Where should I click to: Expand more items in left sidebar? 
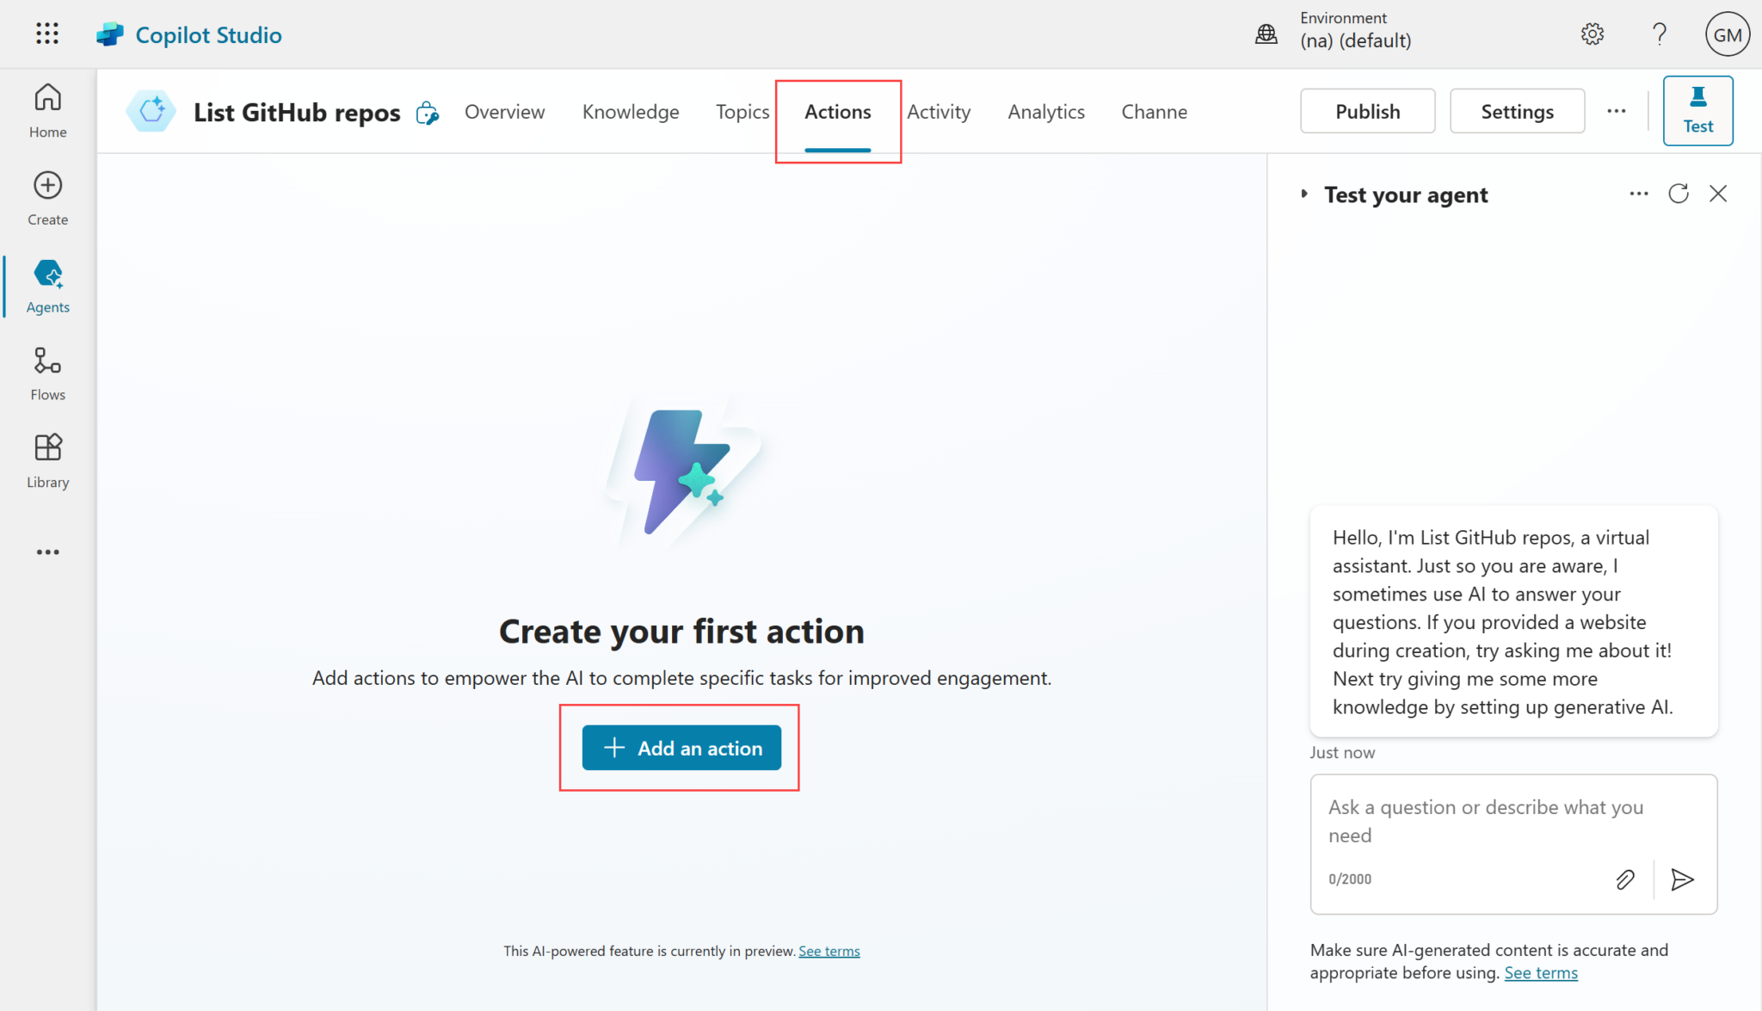coord(47,552)
